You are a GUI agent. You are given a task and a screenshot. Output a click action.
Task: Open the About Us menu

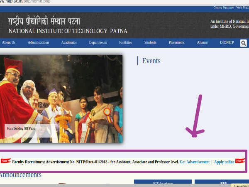pyautogui.click(x=9, y=42)
